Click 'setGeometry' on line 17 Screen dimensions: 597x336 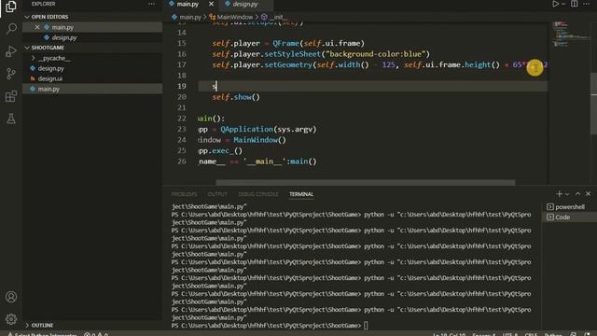click(x=288, y=64)
